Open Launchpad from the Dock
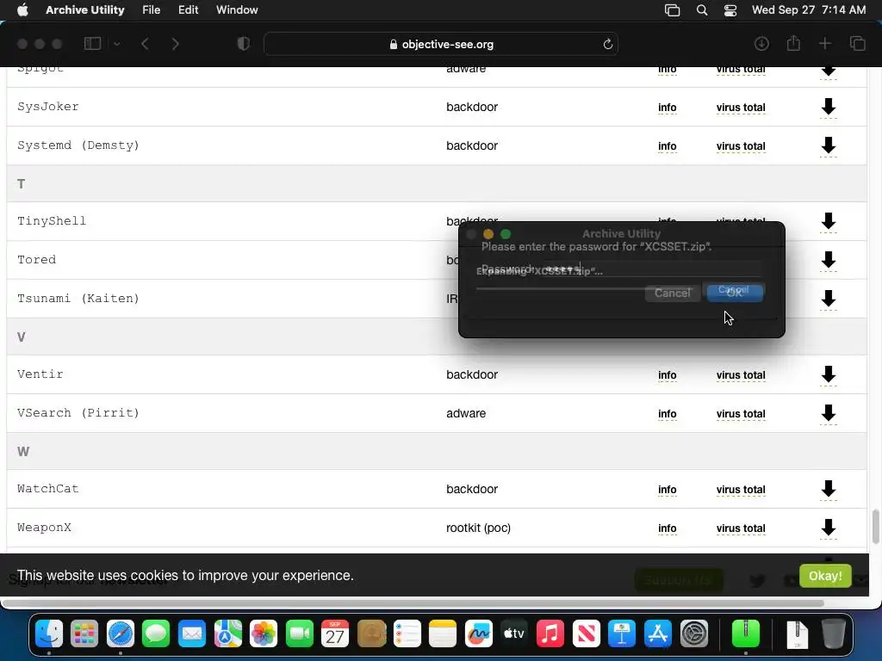This screenshot has width=882, height=661. [84, 634]
